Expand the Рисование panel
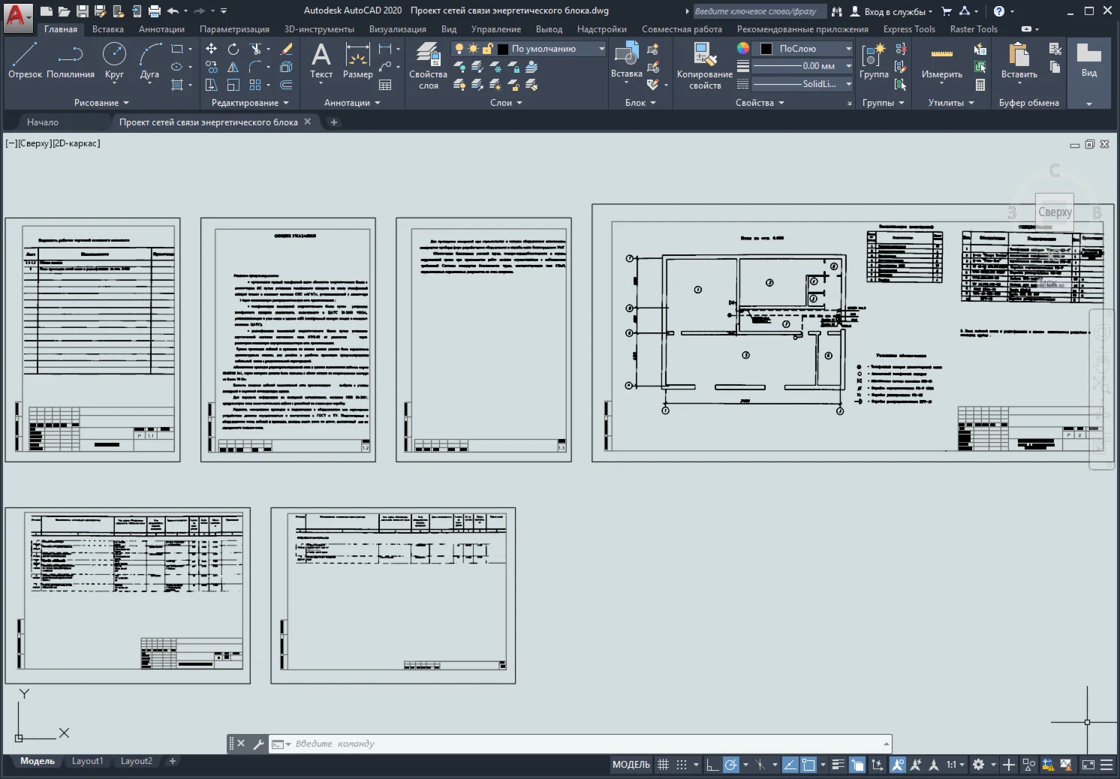Screen dimensions: 1120x779 pyautogui.click(x=101, y=103)
